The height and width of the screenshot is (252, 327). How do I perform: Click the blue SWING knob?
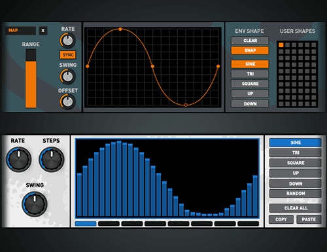click(35, 204)
